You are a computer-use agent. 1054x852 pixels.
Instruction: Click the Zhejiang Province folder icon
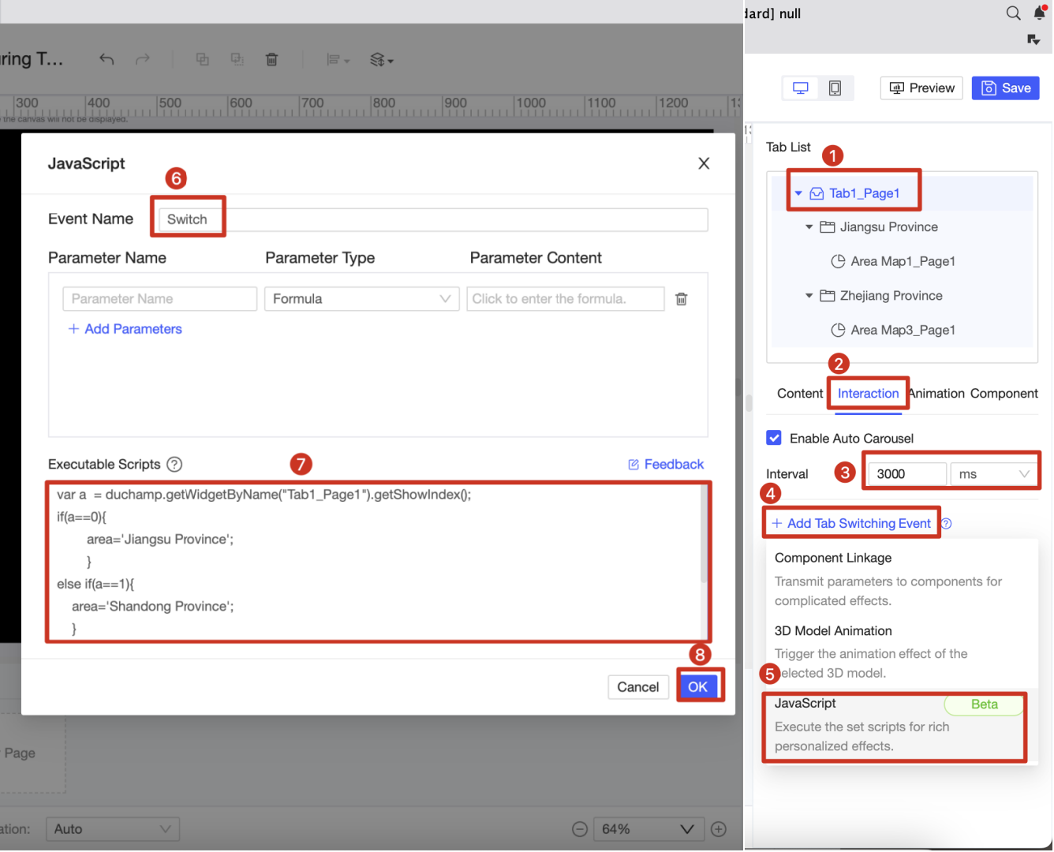tap(828, 296)
